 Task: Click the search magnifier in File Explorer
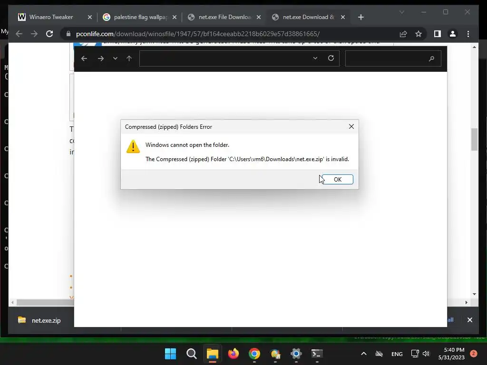click(x=431, y=58)
